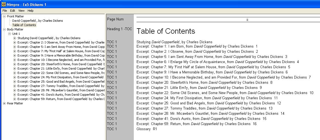320x140 pixels.
Task: Expand Chapter 25: Good and Bad Angels node
Action: (x=14, y=82)
